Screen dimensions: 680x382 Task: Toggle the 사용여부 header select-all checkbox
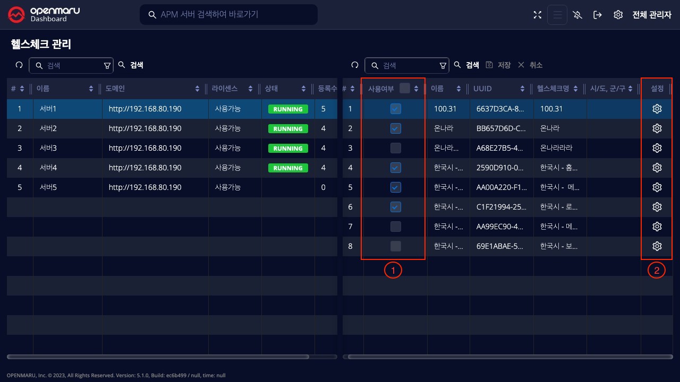click(405, 89)
